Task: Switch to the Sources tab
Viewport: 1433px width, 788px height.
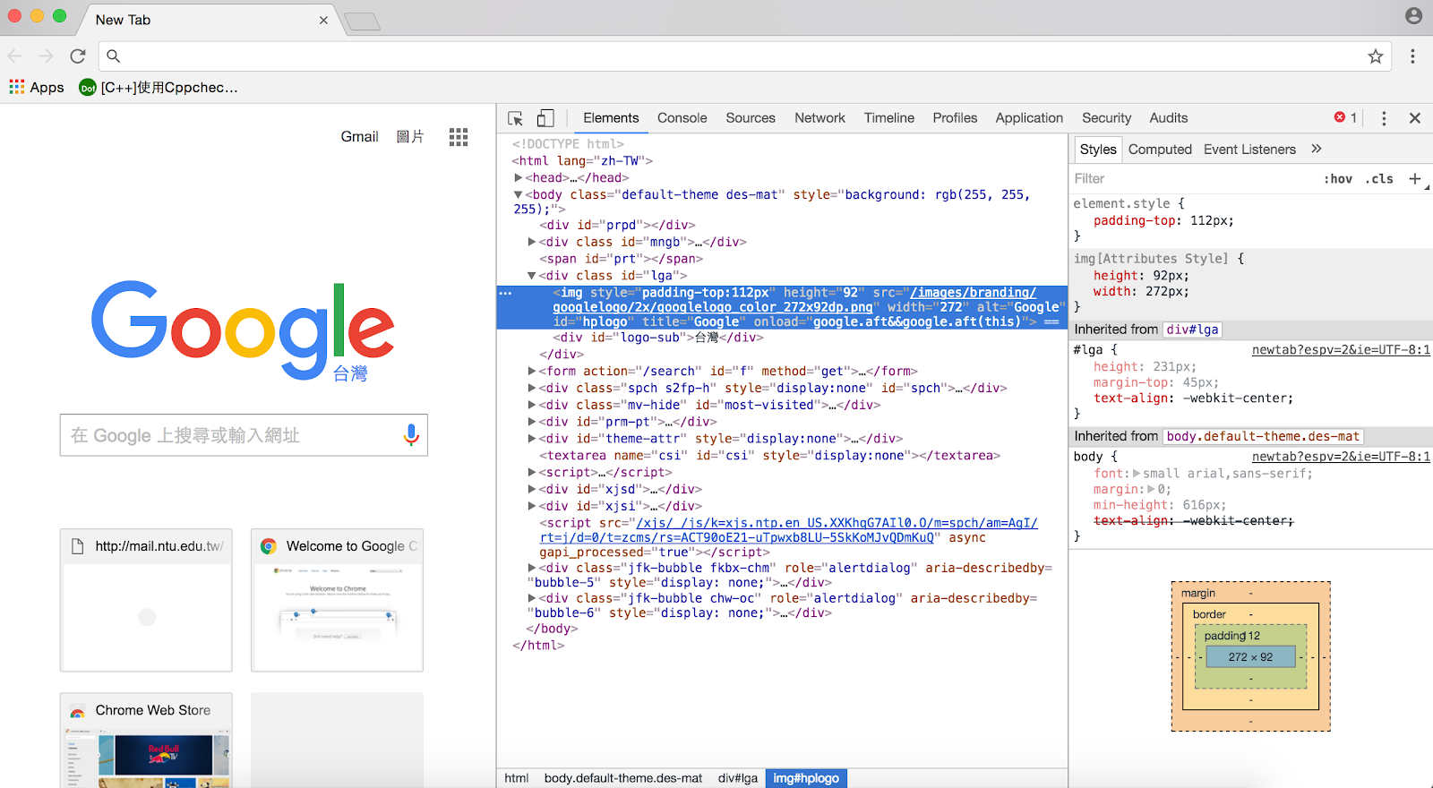Action: (751, 118)
